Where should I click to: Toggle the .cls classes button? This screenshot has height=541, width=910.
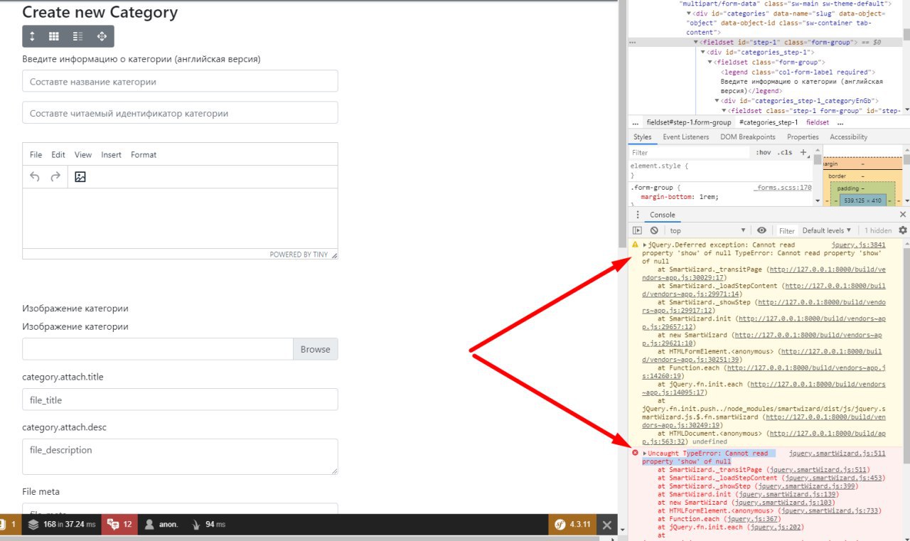tap(785, 152)
